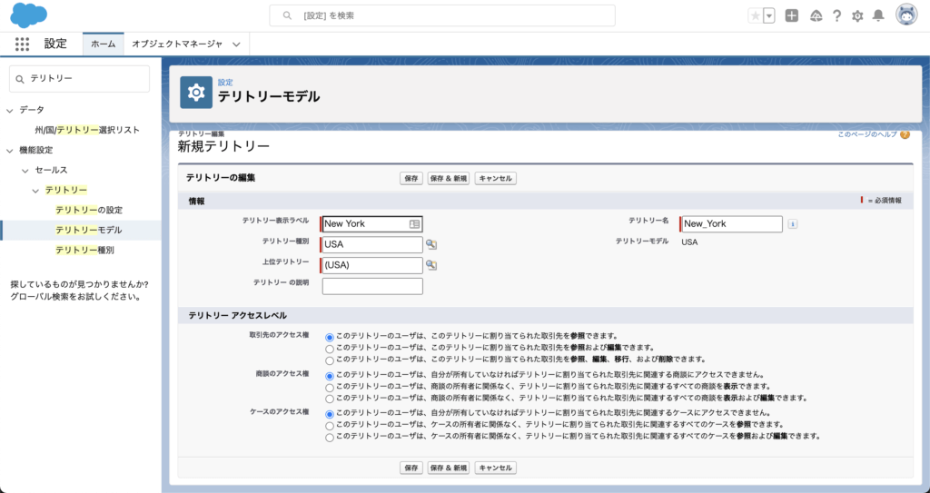Screen dimensions: 930x493
Task: Open テリトリー種別 in sidebar
Action: [84, 251]
